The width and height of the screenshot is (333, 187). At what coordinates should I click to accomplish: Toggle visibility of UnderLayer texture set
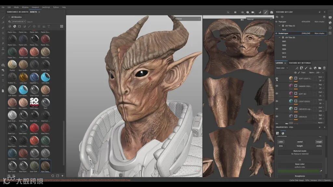pyautogui.click(x=276, y=33)
